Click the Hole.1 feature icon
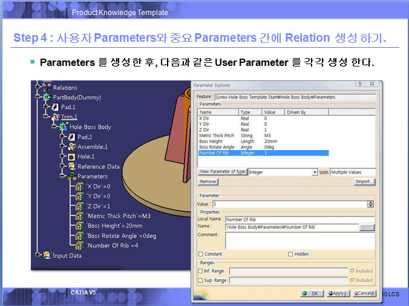 71,156
